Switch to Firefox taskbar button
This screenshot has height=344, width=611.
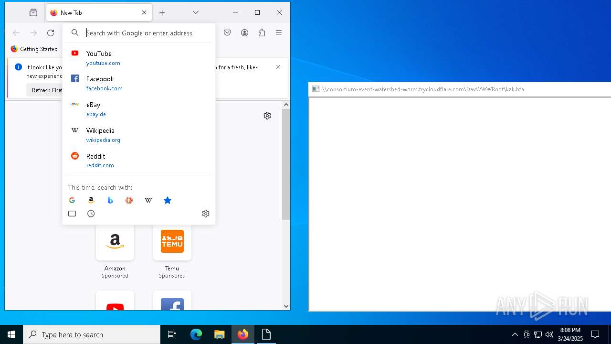pos(243,334)
